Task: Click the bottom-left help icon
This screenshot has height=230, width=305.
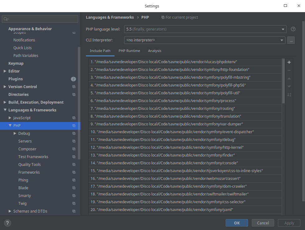Action: tap(7, 223)
